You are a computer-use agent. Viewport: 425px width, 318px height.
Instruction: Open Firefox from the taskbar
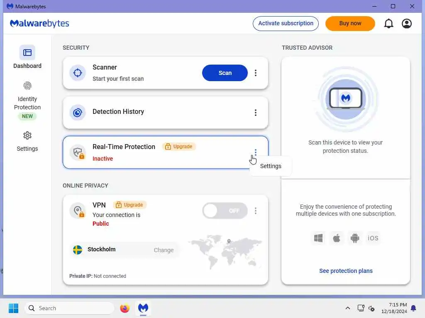[125, 308]
